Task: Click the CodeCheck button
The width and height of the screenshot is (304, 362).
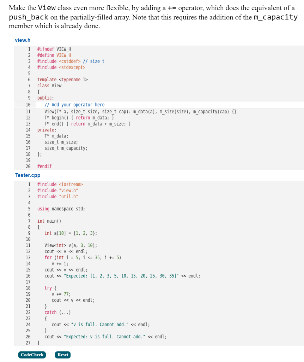Action: tap(32, 355)
